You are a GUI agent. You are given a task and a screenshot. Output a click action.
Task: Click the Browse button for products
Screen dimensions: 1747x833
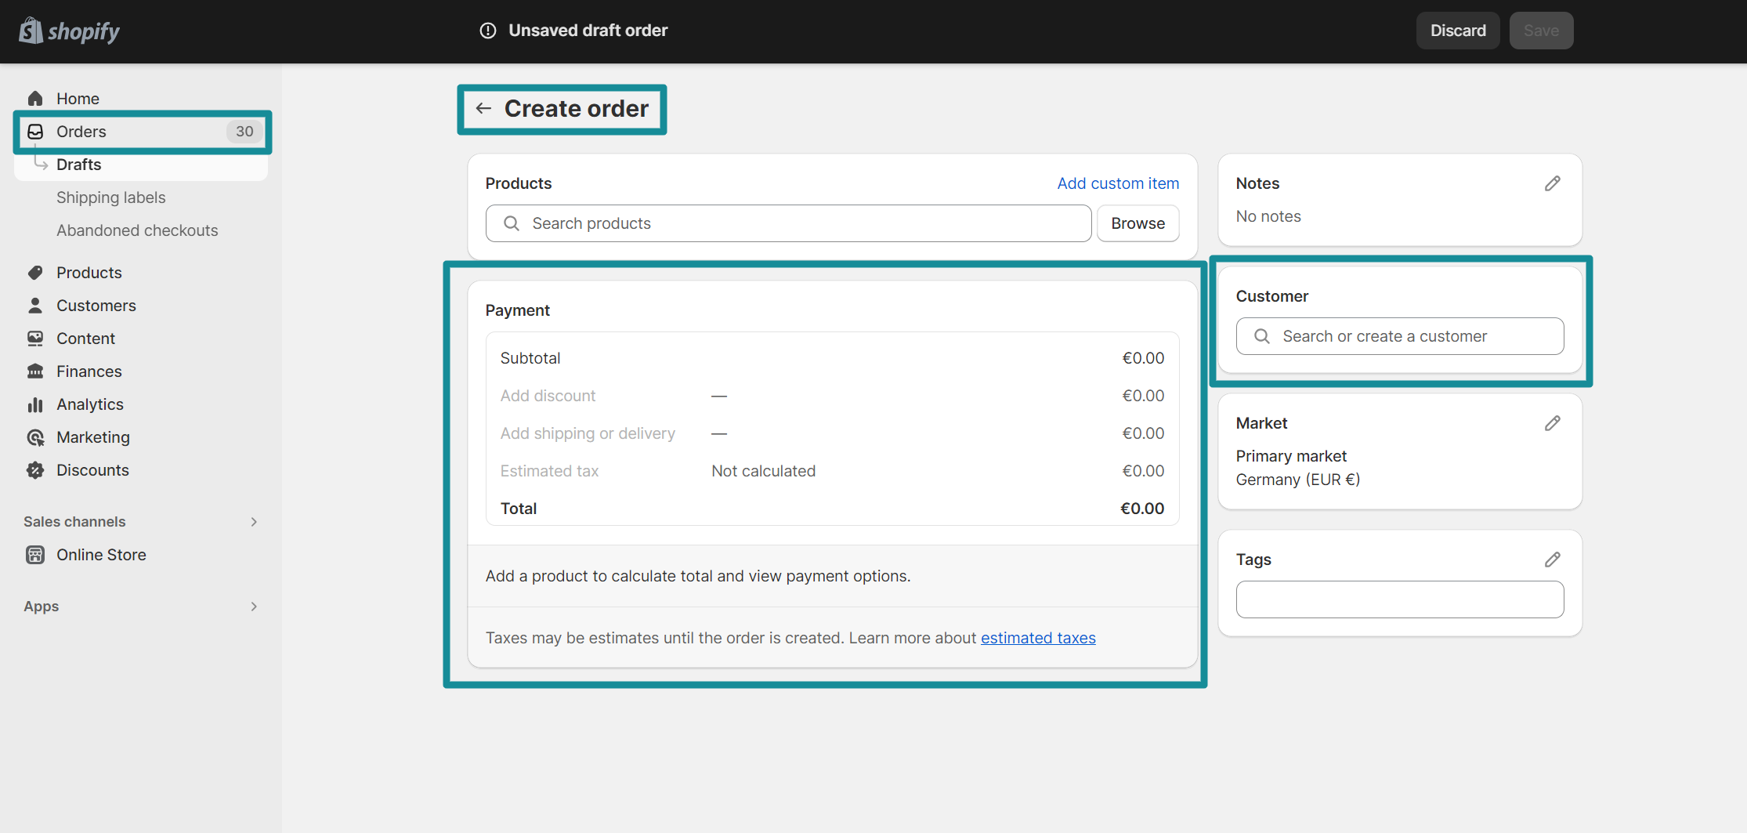click(x=1138, y=223)
